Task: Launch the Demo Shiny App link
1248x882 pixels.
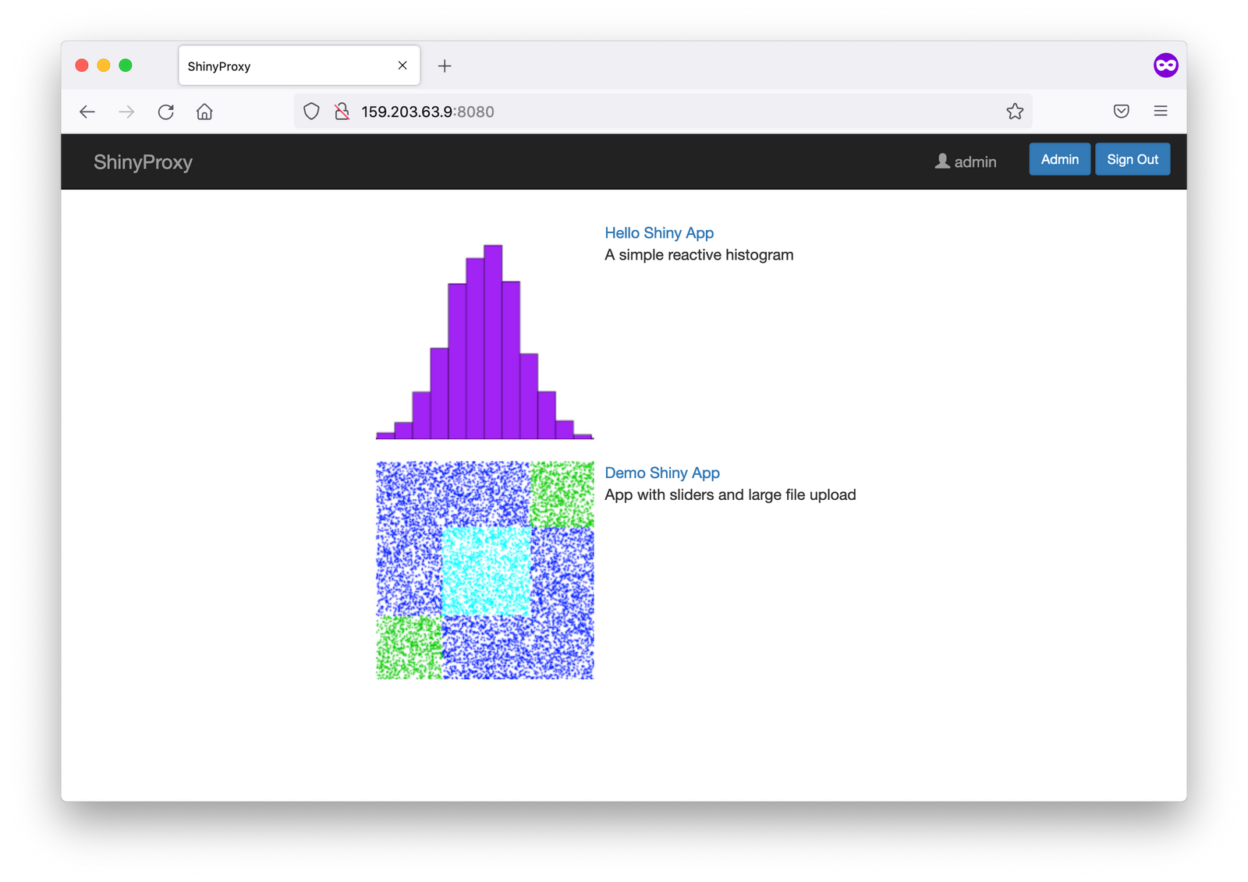Action: point(662,473)
